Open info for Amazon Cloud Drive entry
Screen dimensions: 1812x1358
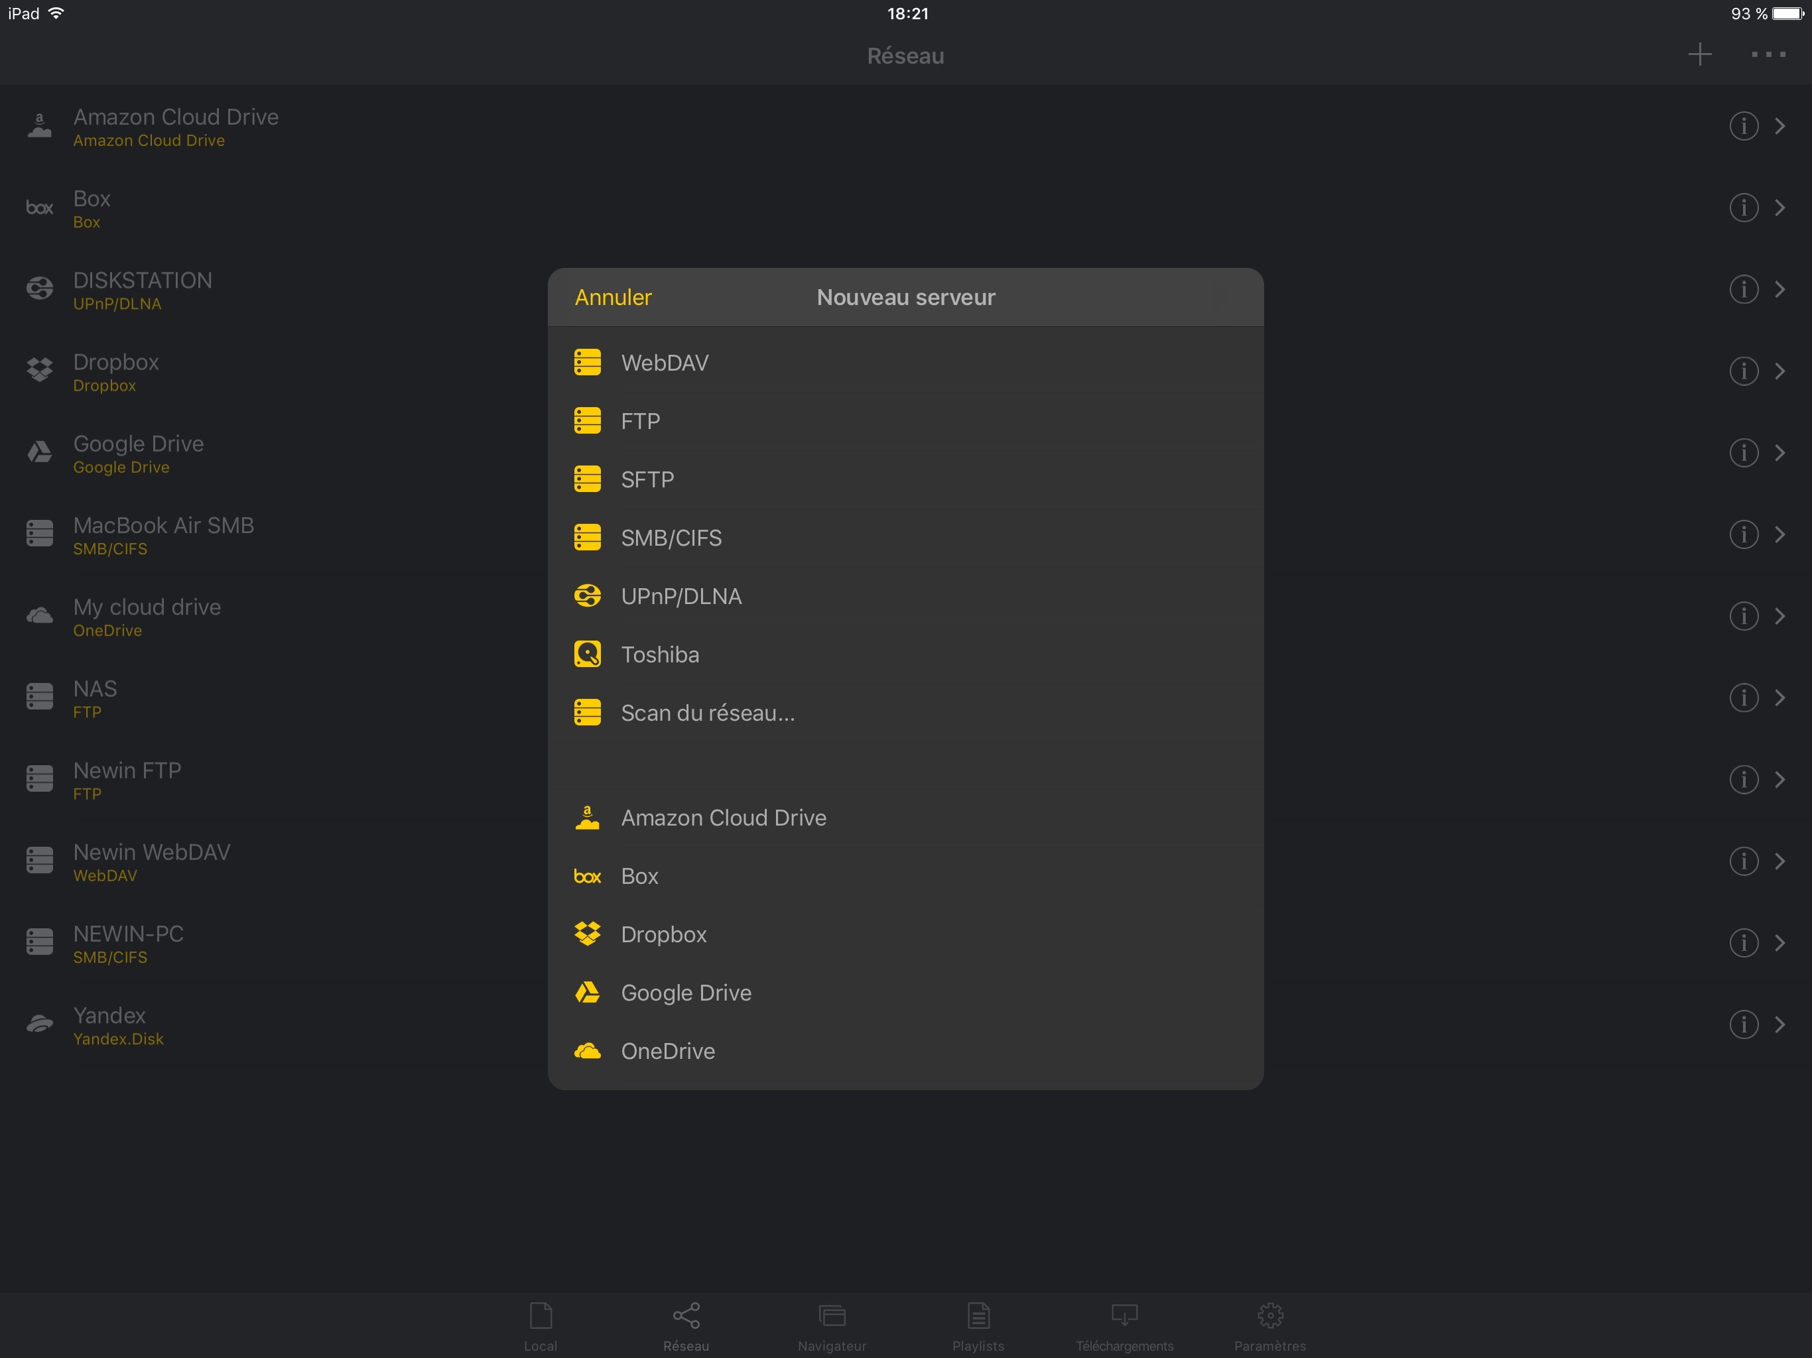1743,126
